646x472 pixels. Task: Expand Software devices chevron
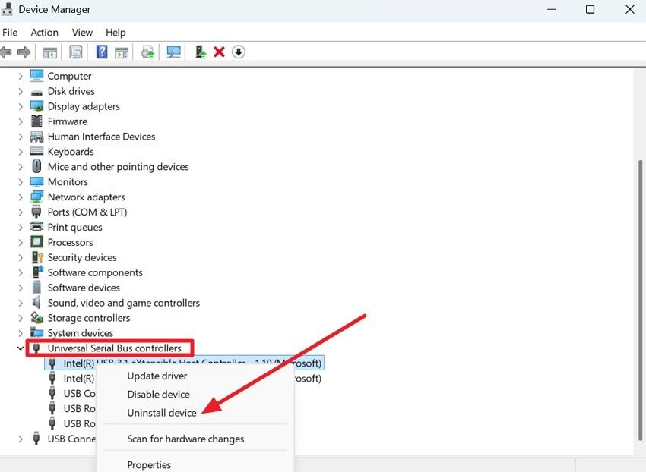click(x=21, y=288)
